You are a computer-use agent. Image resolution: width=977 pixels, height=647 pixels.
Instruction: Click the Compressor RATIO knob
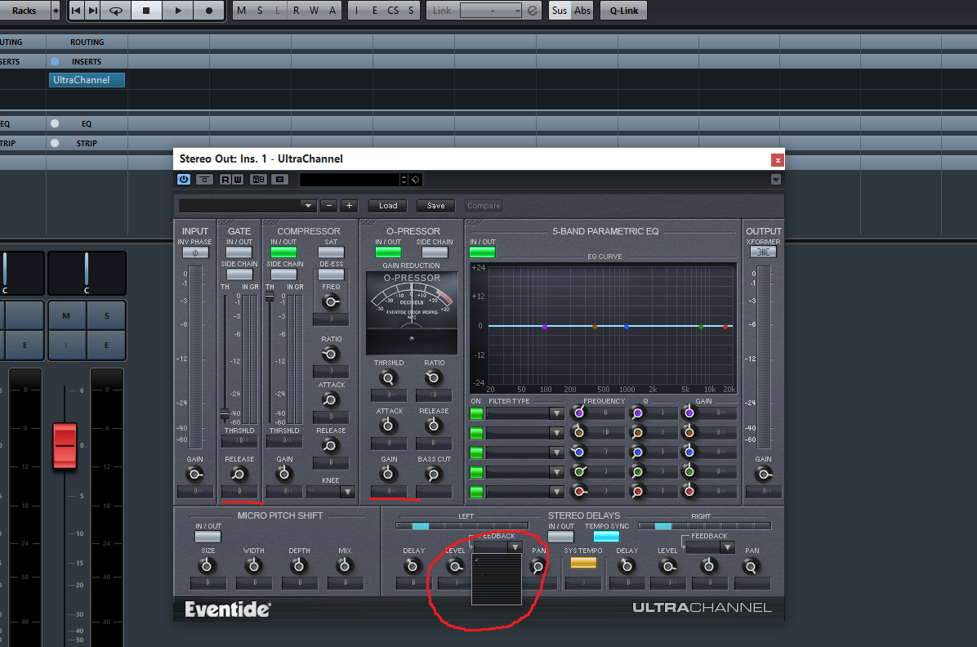pyautogui.click(x=330, y=355)
